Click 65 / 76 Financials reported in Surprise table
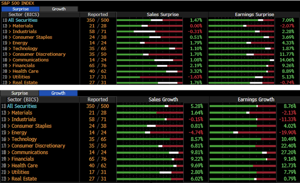300x183 pixels. [x=98, y=65]
